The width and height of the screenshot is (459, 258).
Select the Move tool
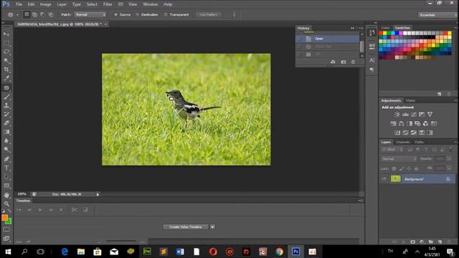click(x=6, y=34)
